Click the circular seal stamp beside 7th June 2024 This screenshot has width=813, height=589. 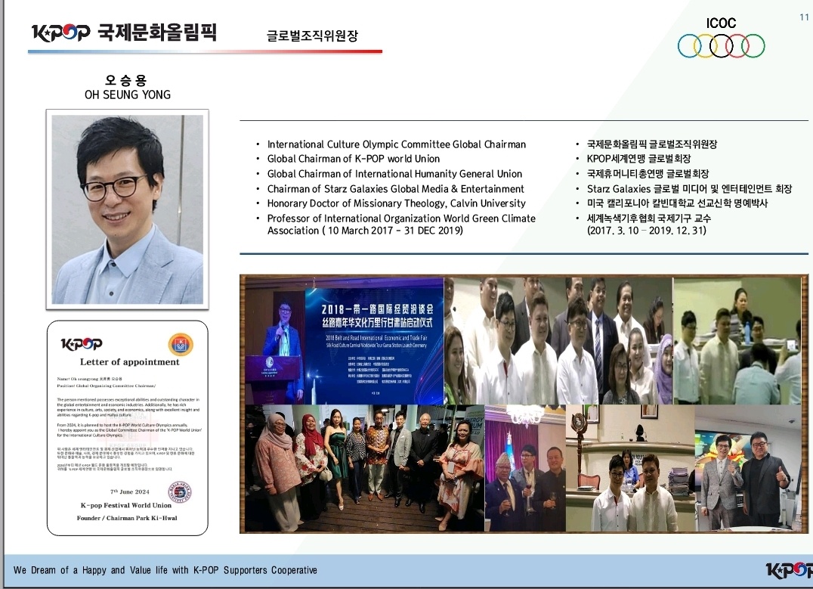(179, 492)
